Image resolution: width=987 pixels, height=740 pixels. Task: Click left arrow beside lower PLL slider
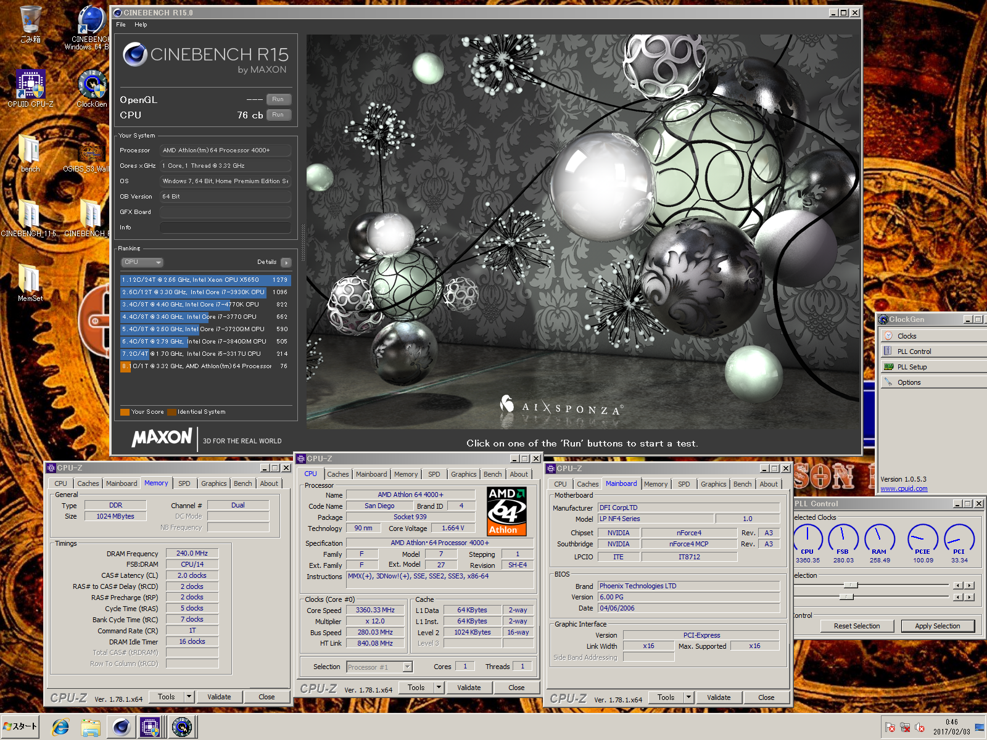point(958,597)
